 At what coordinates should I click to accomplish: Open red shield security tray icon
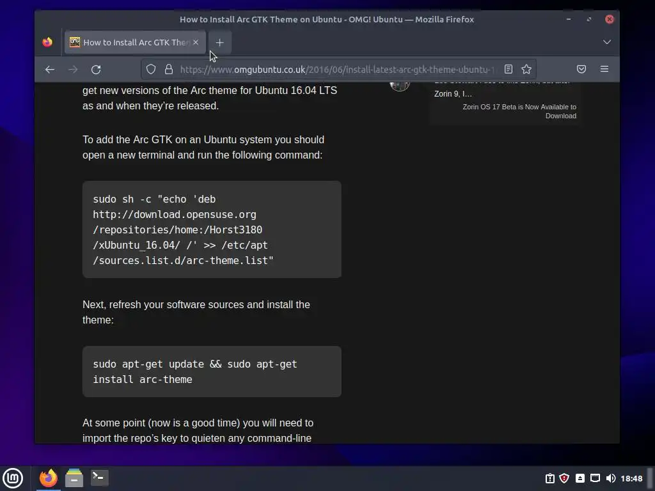[564, 478]
